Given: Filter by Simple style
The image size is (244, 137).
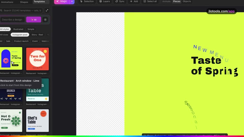Looking at the screenshot, I should (x=31, y=29).
